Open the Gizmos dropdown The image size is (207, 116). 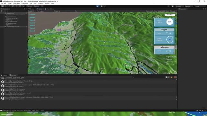coord(173,11)
